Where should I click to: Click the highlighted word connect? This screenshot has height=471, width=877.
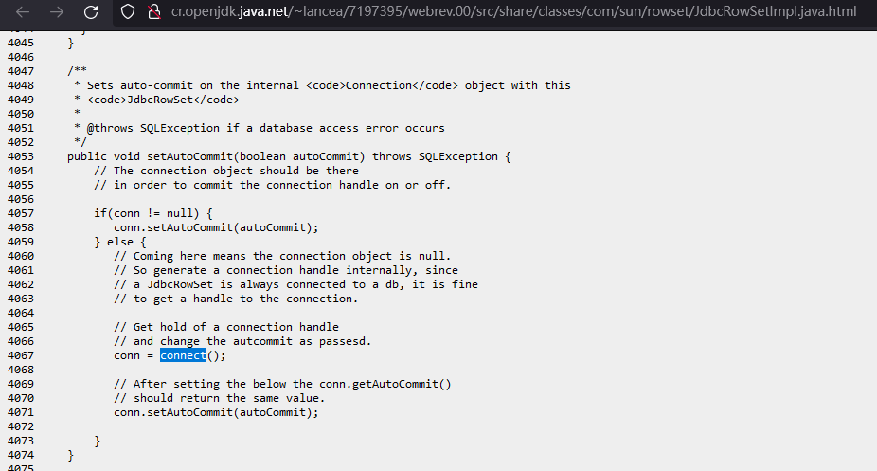183,355
